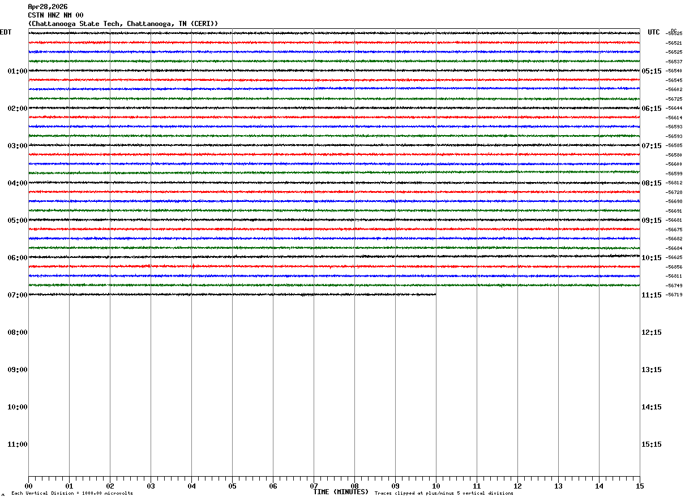Screen dimensions: 685x501
Task: Click the vertical division microvolts scale note
Action: (72, 494)
